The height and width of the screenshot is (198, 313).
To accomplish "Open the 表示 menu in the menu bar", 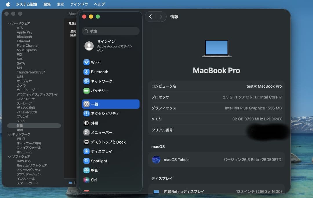I will pos(60,4).
